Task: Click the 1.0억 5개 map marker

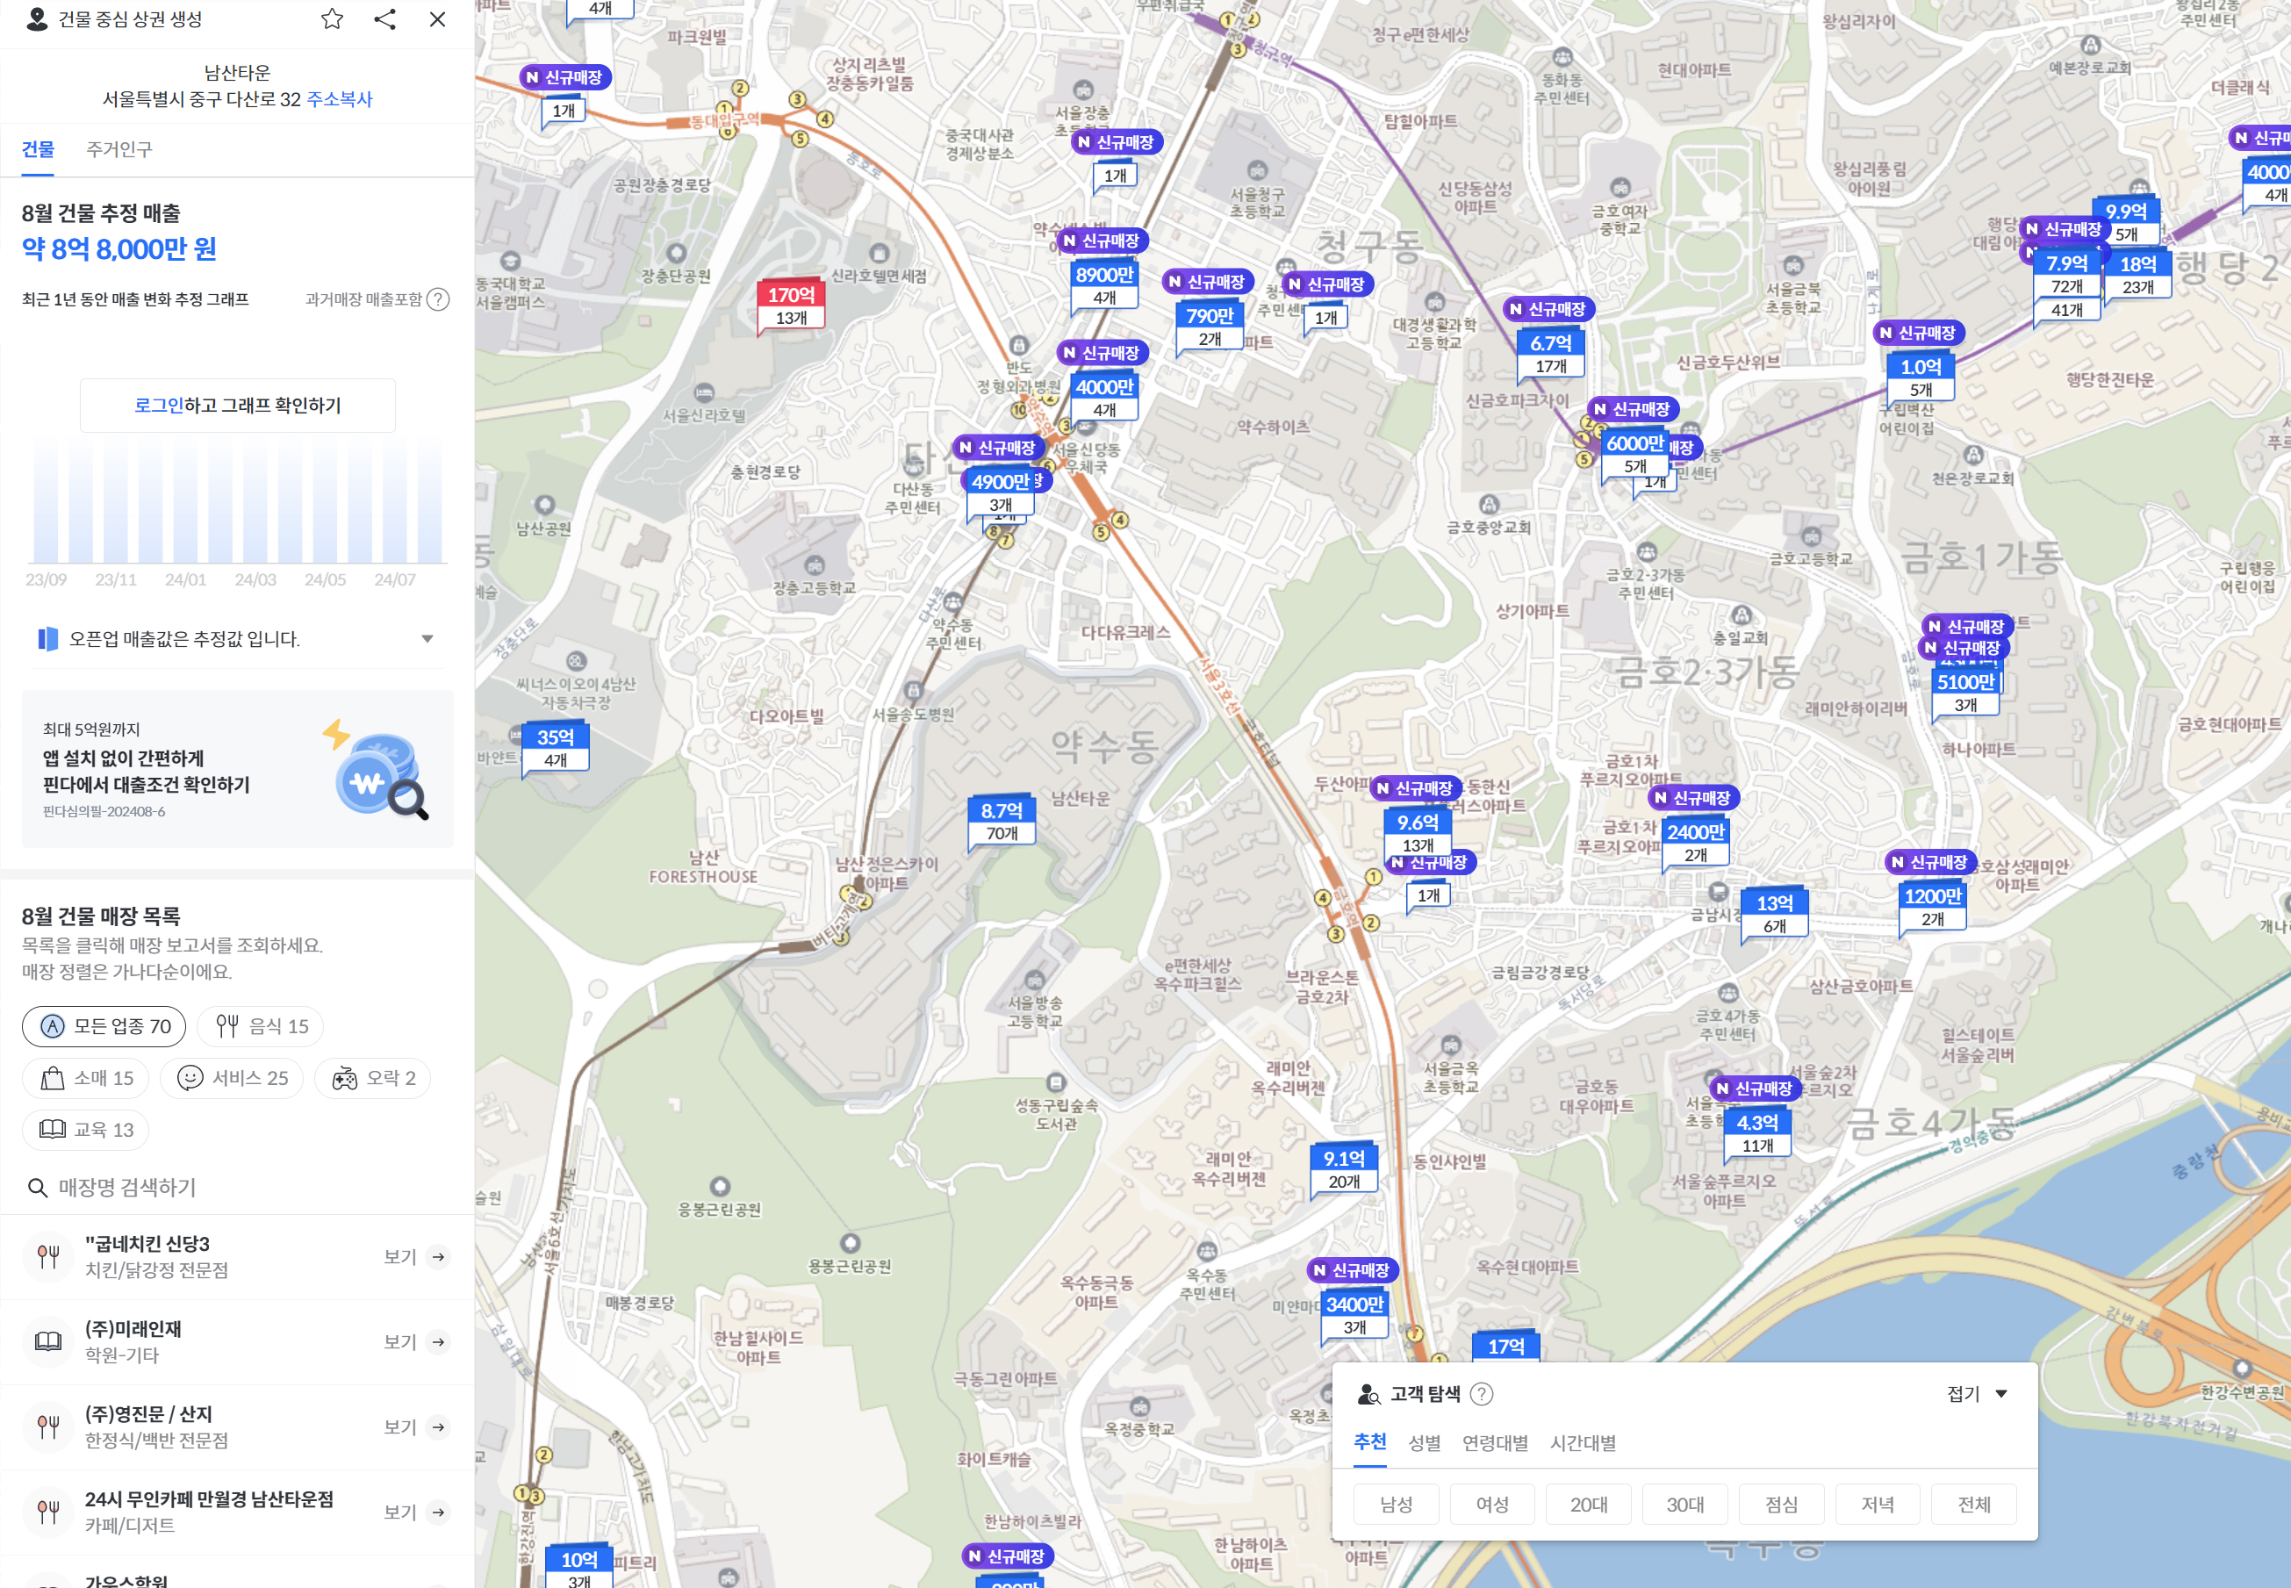Action: [x=1921, y=378]
